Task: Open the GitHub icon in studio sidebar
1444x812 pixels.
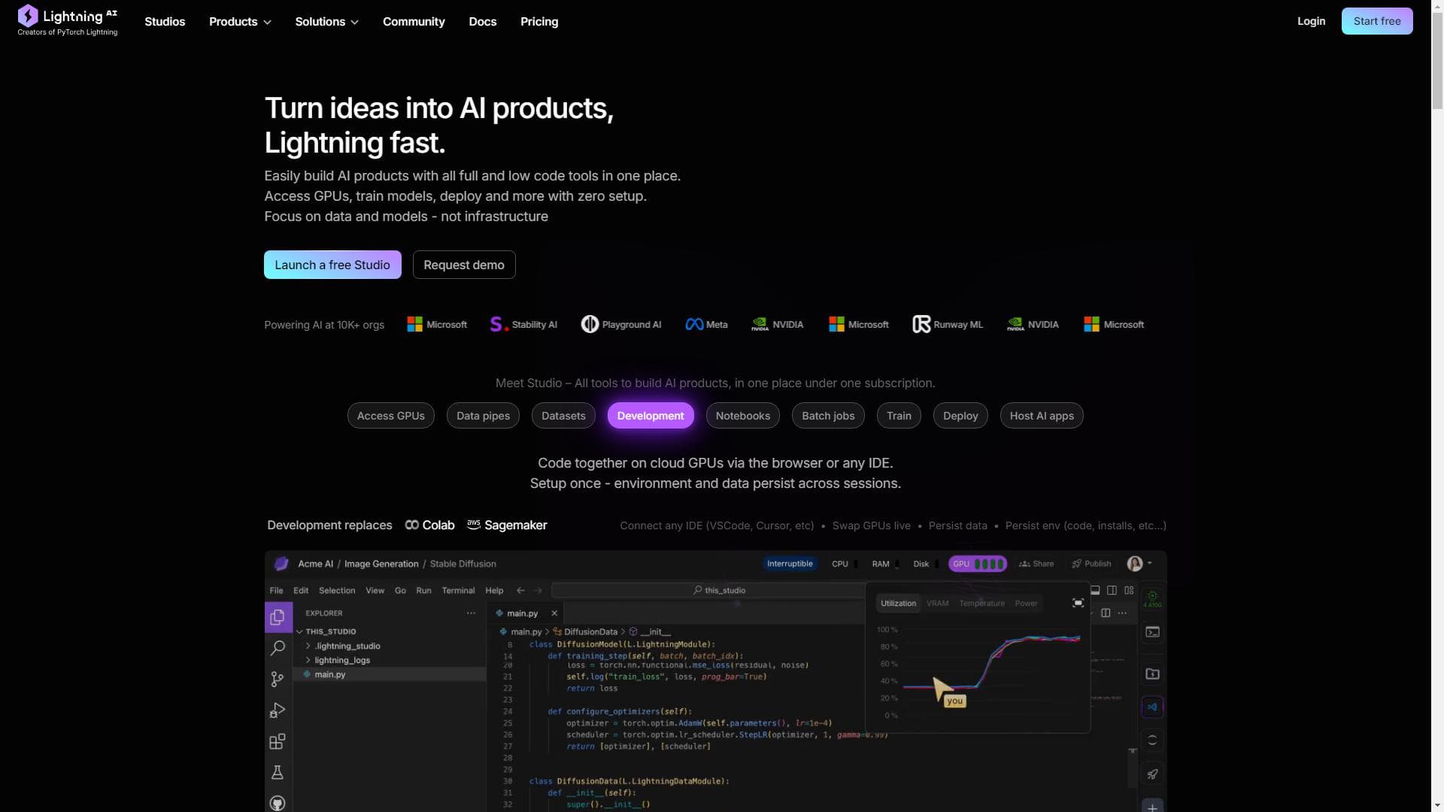Action: click(278, 803)
